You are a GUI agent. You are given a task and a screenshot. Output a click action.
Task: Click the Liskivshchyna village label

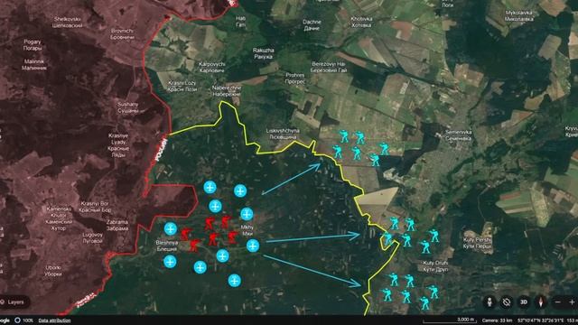click(283, 134)
